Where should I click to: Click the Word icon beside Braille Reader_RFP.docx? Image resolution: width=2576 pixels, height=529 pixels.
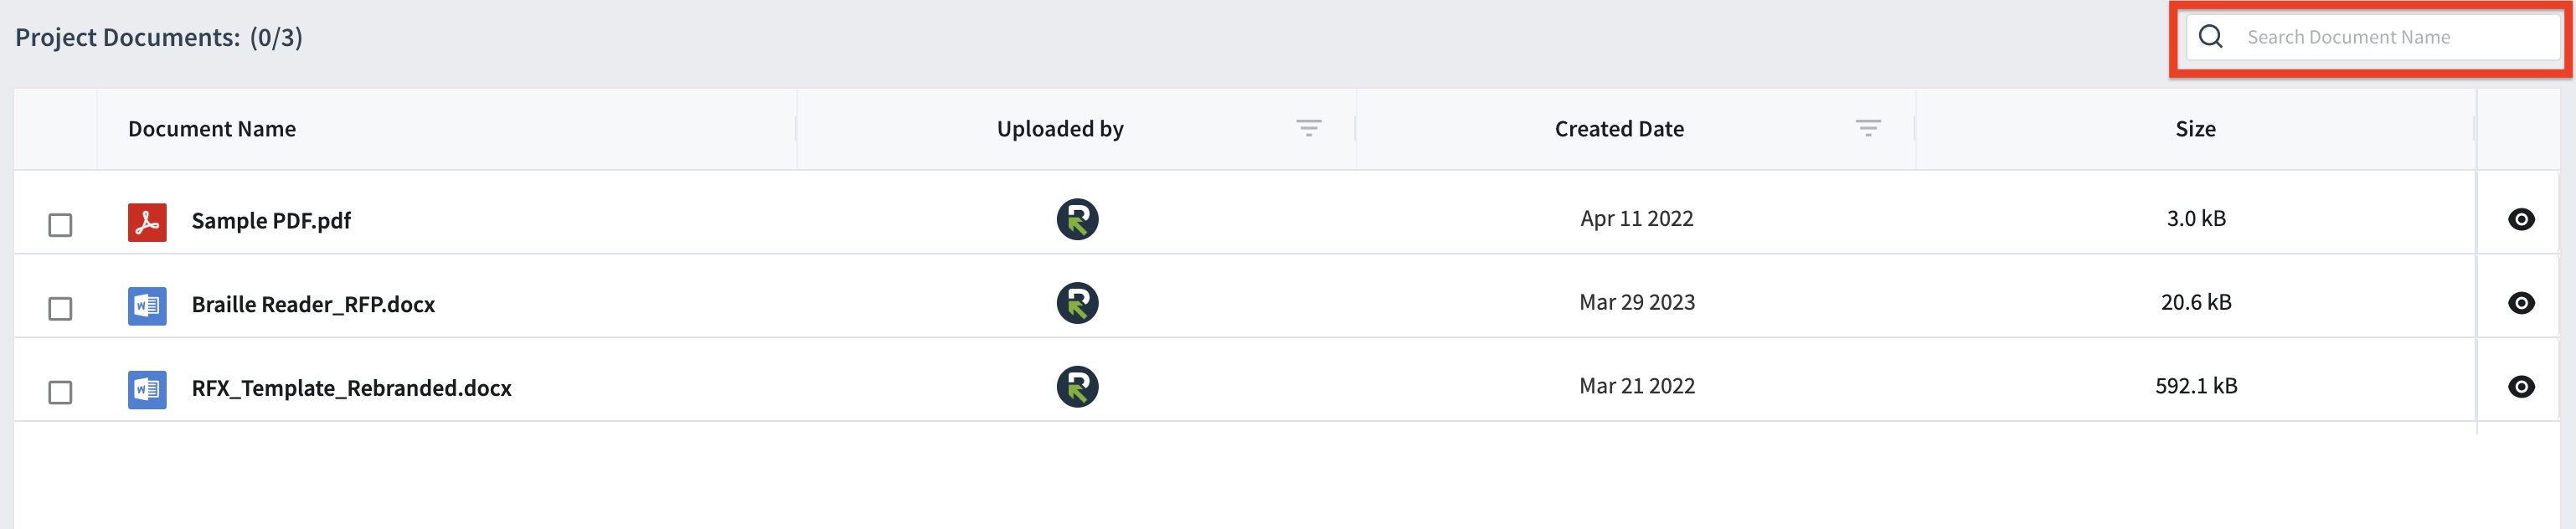[147, 306]
